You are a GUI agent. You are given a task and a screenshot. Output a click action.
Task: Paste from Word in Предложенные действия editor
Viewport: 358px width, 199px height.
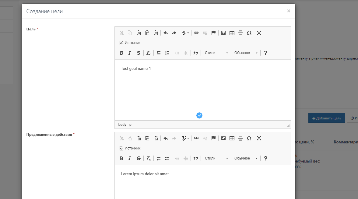click(156, 138)
